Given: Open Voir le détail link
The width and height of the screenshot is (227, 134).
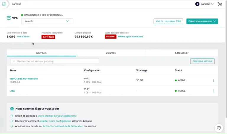Looking at the screenshot, I should pyautogui.click(x=23, y=37).
